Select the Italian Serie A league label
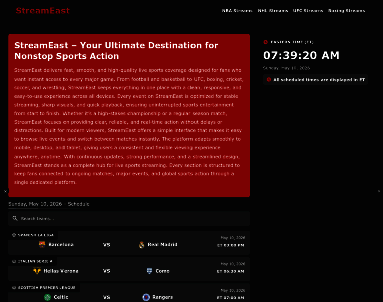 [35, 261]
